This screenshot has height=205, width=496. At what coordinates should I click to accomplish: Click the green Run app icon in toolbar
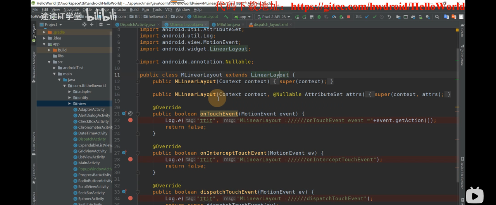(x=297, y=17)
